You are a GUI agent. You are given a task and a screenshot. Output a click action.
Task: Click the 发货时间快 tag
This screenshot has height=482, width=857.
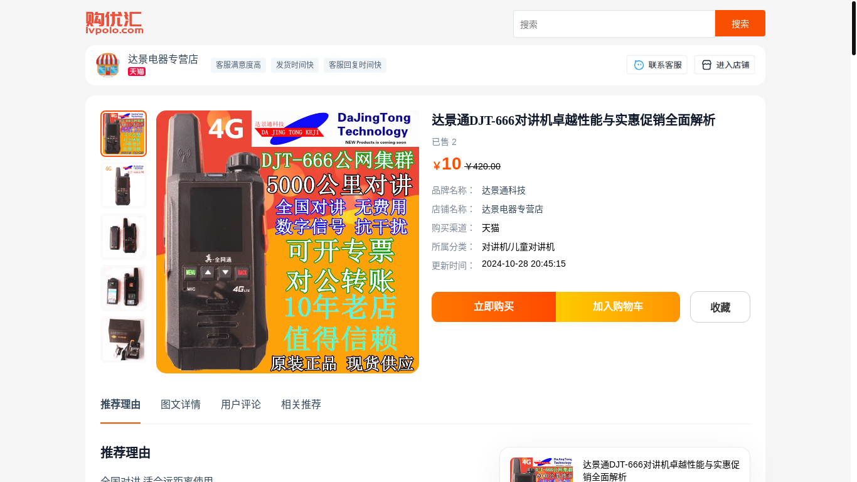tap(295, 65)
